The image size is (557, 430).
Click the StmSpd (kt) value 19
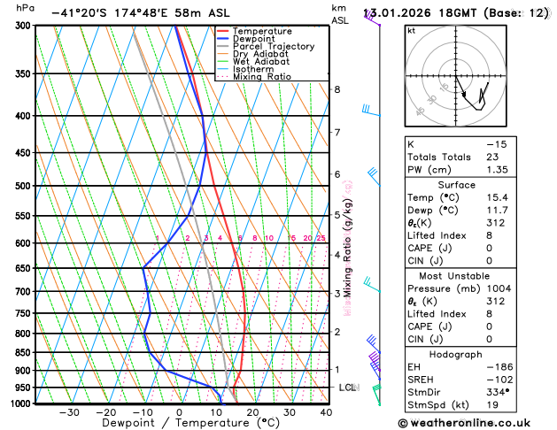[x=492, y=405]
